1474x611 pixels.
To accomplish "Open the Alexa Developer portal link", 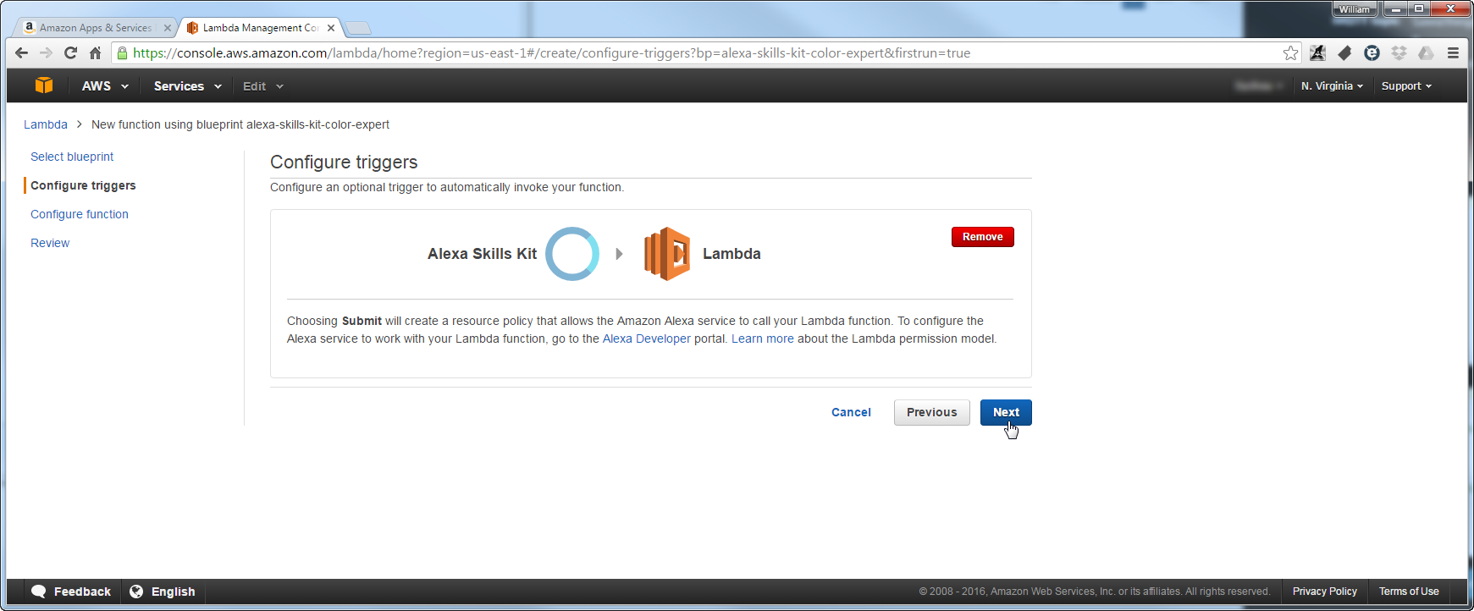I will (x=647, y=339).
